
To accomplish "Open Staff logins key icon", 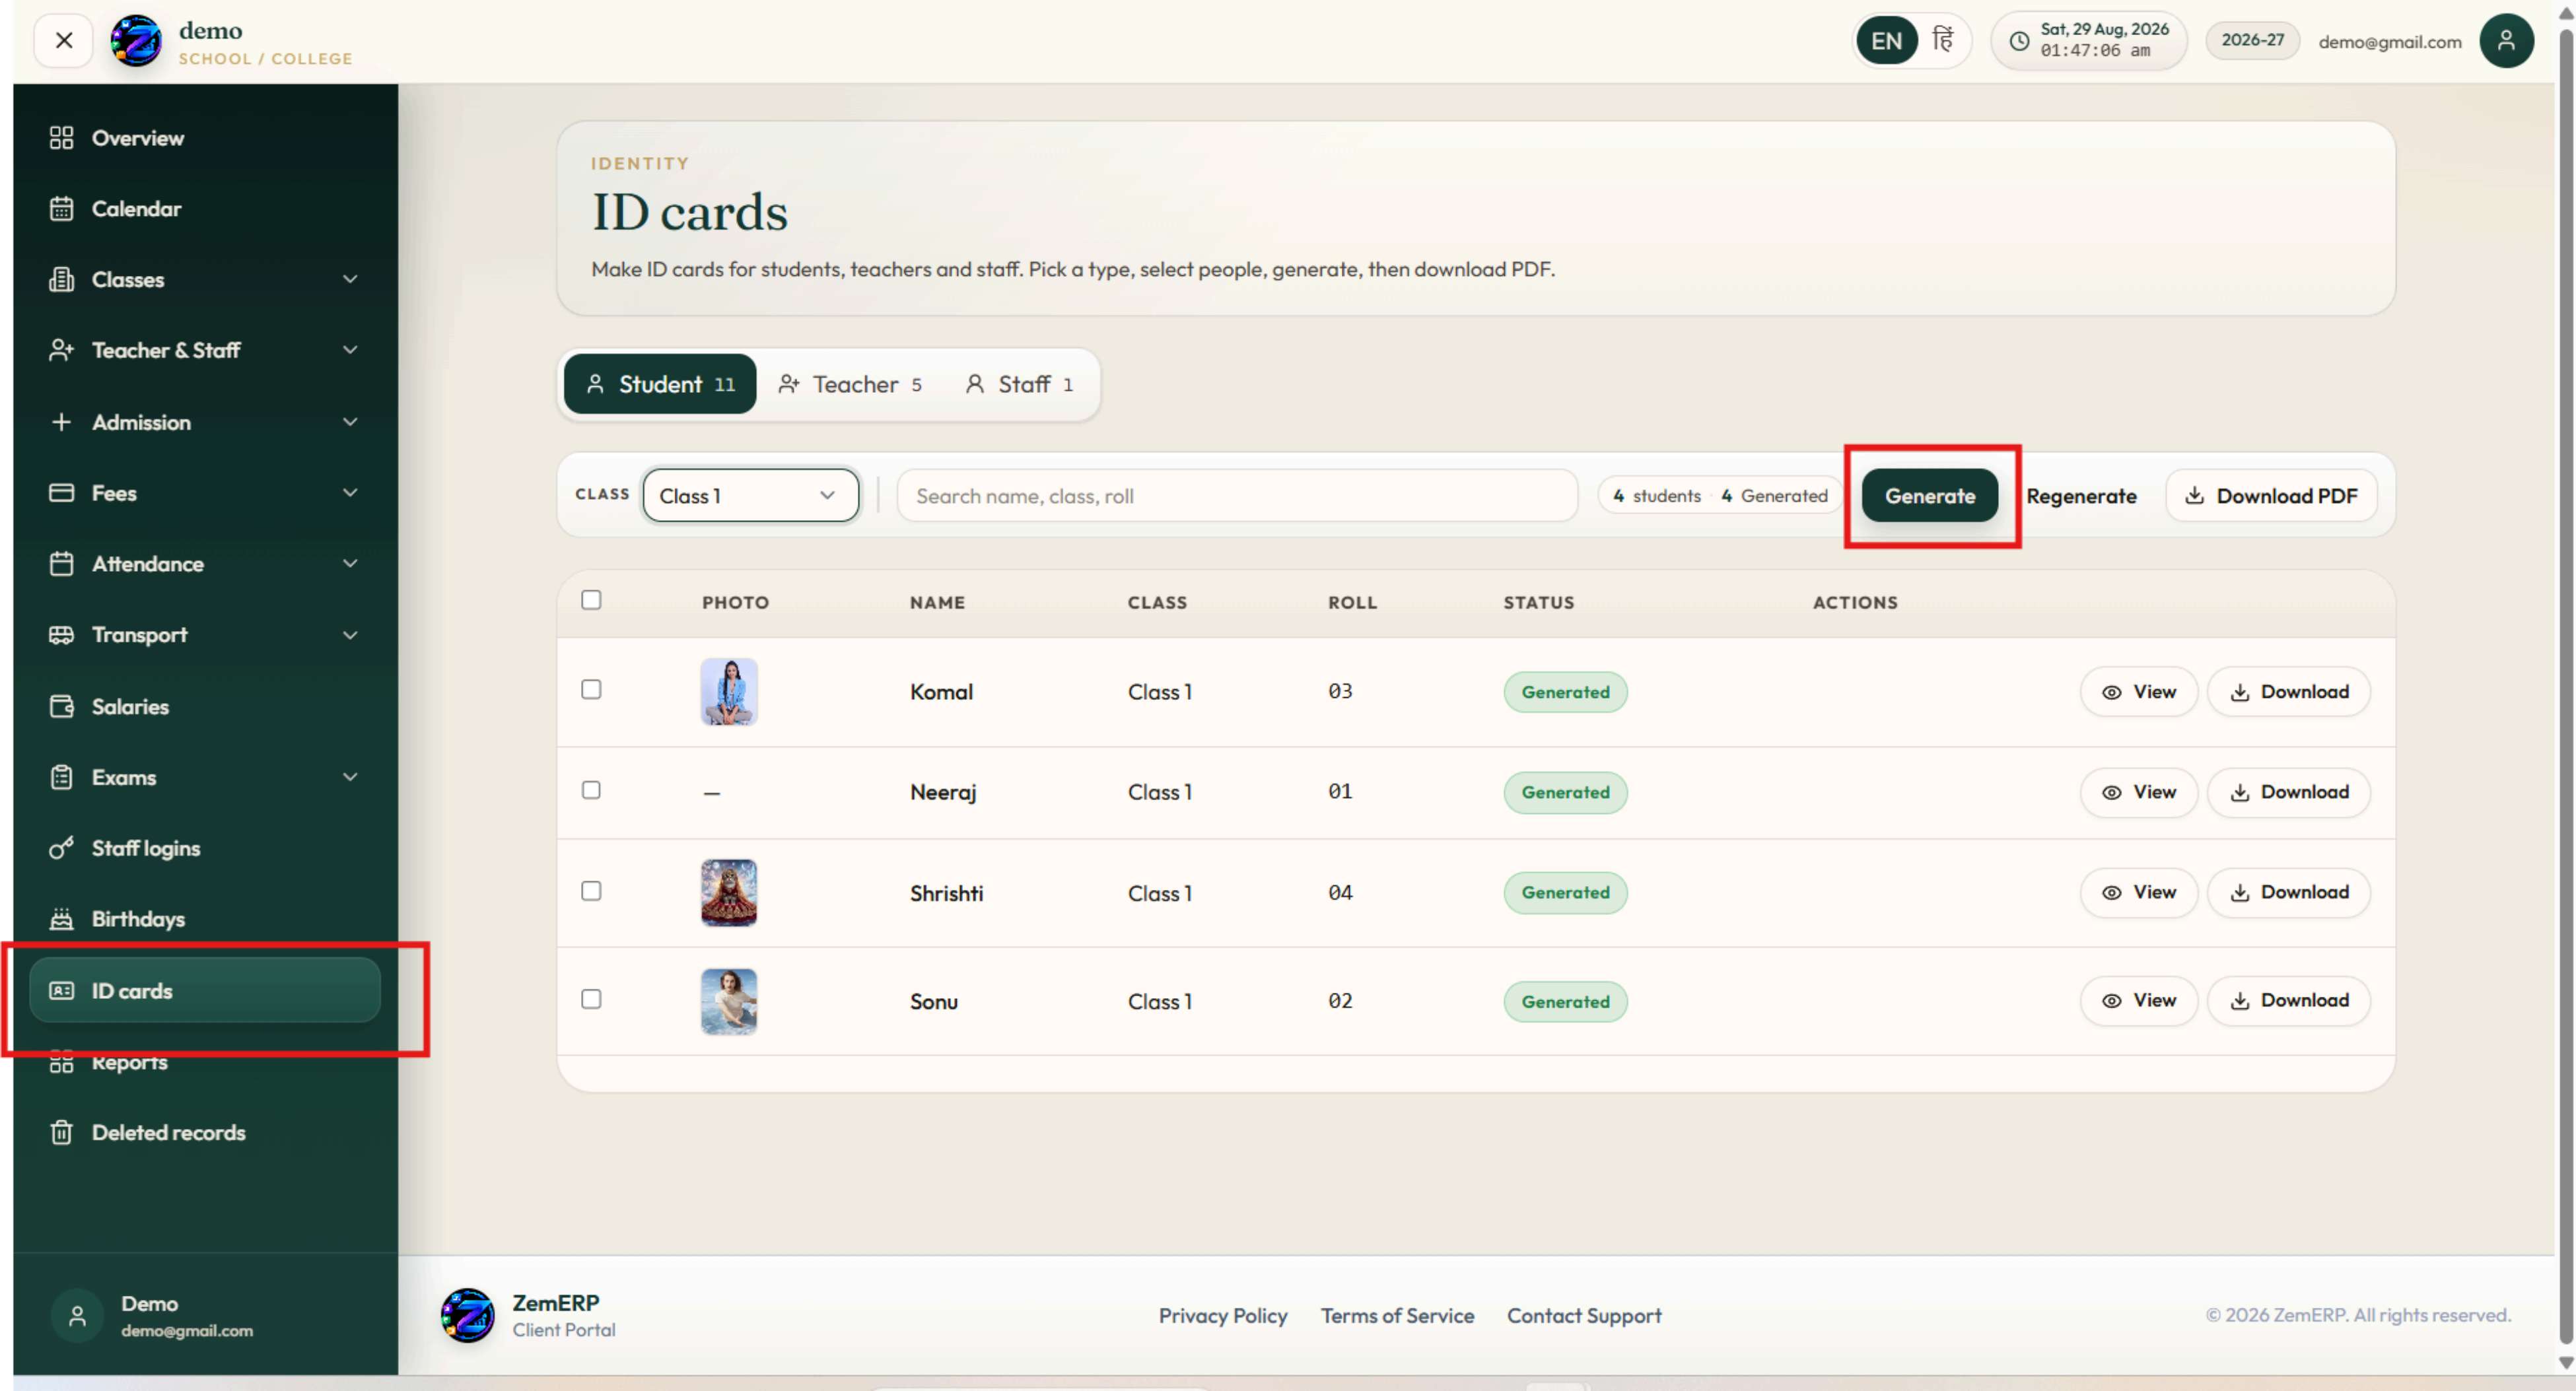I will tap(61, 848).
